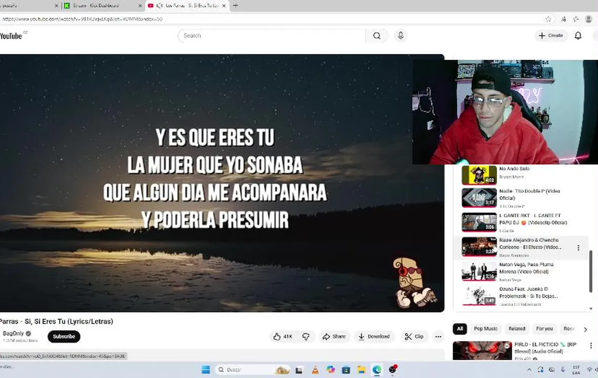The height and width of the screenshot is (378, 598).
Task: Open browser favorites icon in the toolbar
Action: click(576, 19)
